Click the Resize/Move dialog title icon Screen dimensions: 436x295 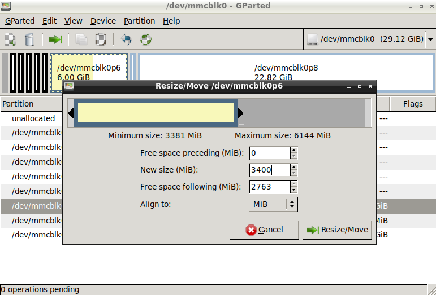point(68,86)
